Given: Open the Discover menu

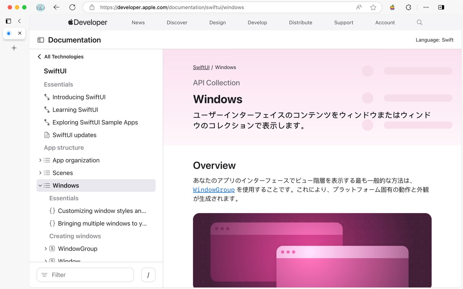Looking at the screenshot, I should (177, 22).
